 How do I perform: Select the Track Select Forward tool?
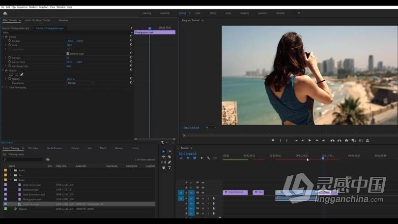click(170, 152)
